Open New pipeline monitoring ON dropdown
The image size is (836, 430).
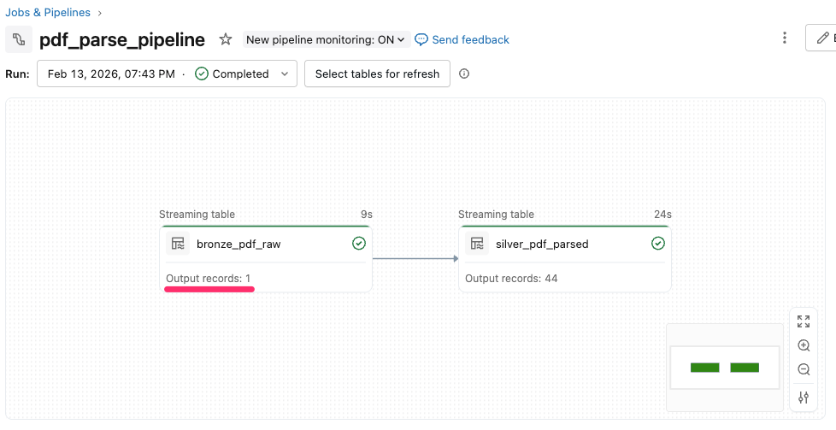tap(327, 40)
